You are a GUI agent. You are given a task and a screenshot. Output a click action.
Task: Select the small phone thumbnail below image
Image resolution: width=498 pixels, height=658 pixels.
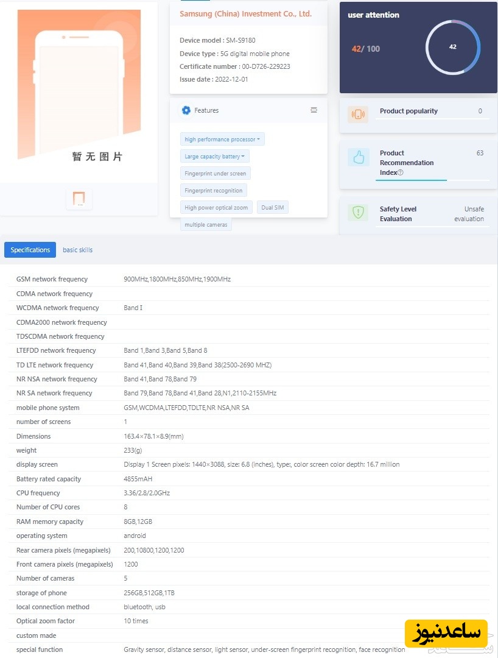(x=79, y=199)
